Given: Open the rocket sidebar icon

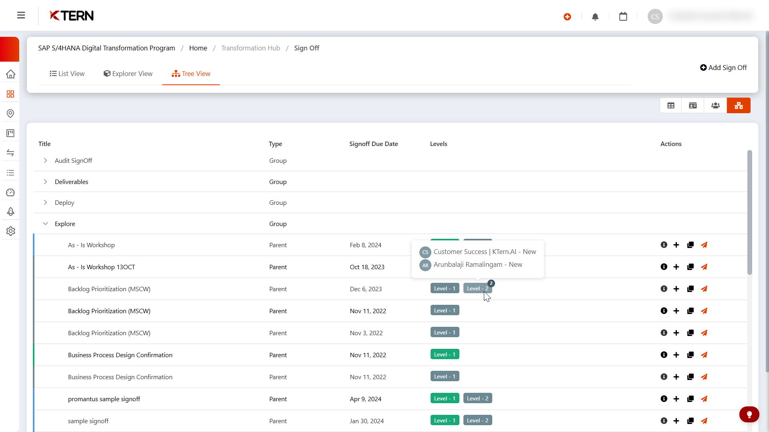Looking at the screenshot, I should (x=11, y=212).
